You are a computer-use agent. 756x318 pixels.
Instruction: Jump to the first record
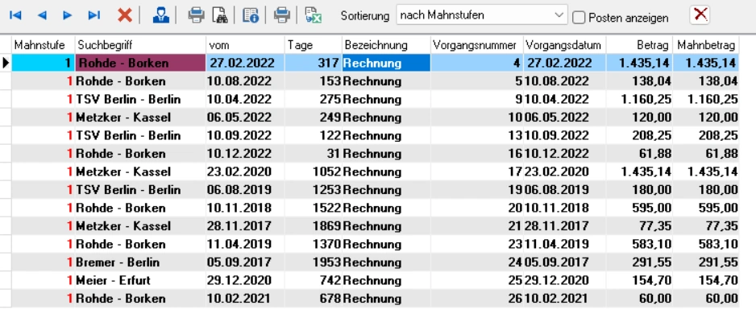(15, 15)
